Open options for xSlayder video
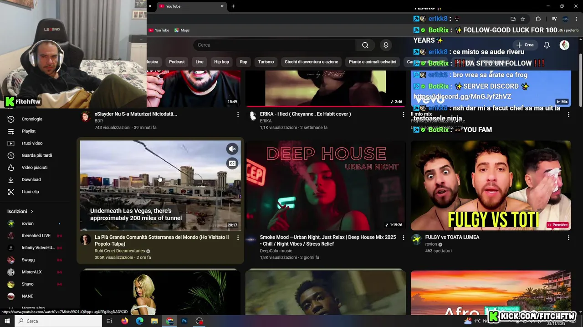583x327 pixels. pos(238,114)
